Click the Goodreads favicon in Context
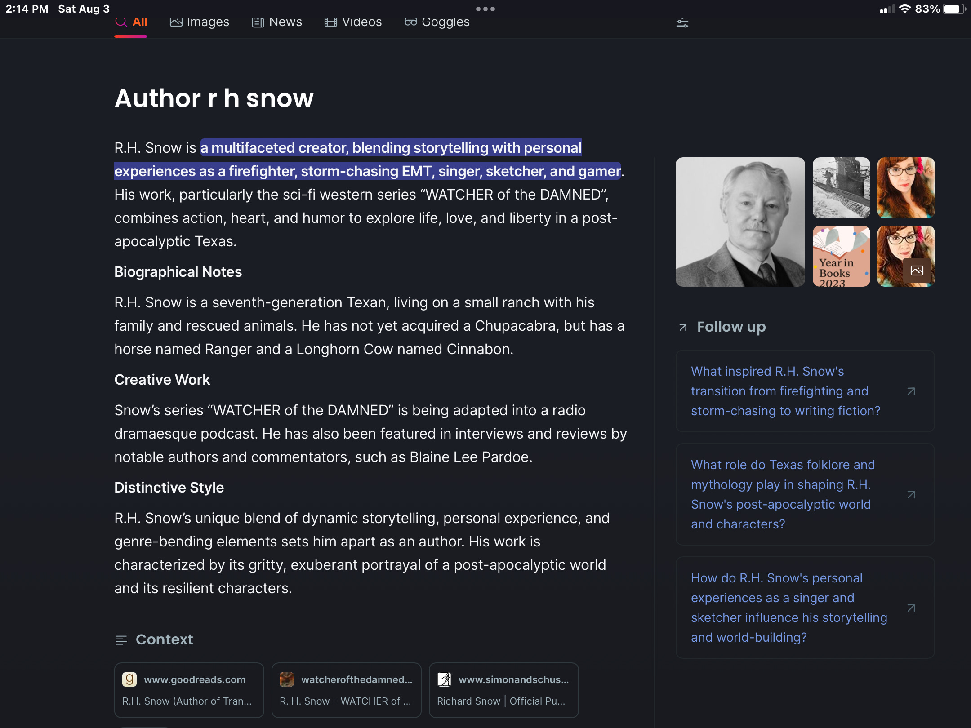 (x=129, y=679)
